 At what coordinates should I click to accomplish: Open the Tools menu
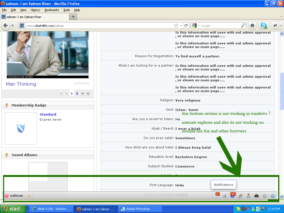point(67,10)
